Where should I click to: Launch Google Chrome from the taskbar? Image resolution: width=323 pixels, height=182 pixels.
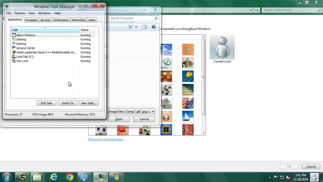click(69, 177)
